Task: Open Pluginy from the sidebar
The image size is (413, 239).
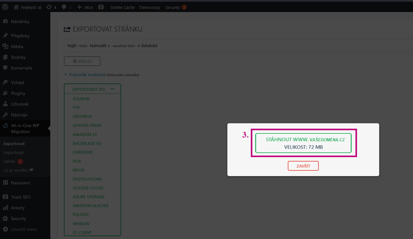Action: [18, 93]
